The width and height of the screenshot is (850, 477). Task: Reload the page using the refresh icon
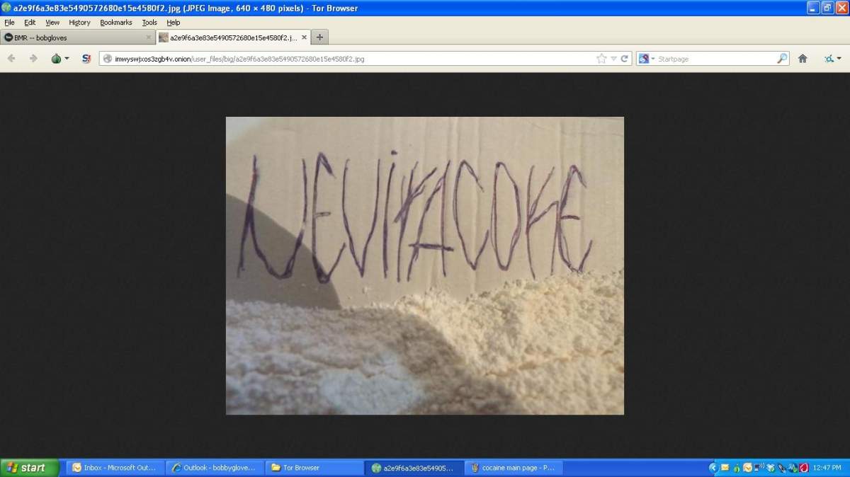625,59
